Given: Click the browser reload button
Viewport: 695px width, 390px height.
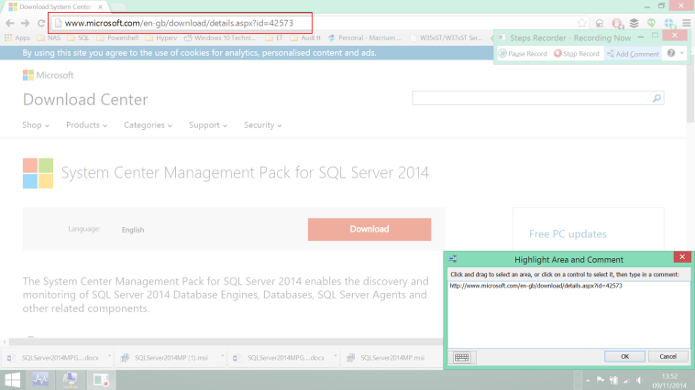Looking at the screenshot, I should tap(41, 22).
